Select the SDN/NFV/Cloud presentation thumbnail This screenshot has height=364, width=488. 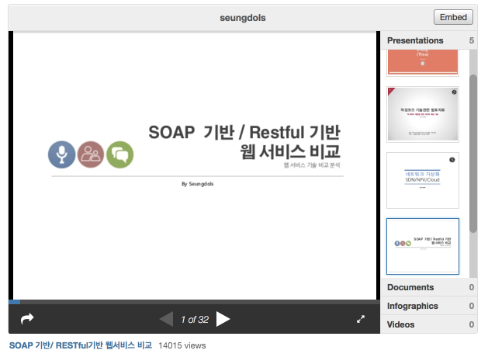click(x=423, y=180)
